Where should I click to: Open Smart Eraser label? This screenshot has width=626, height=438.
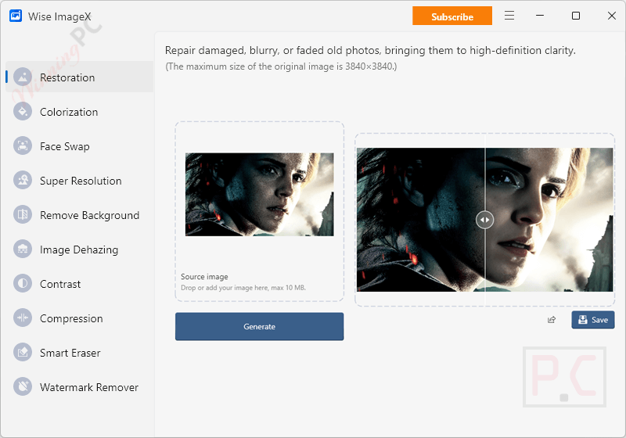coord(70,353)
